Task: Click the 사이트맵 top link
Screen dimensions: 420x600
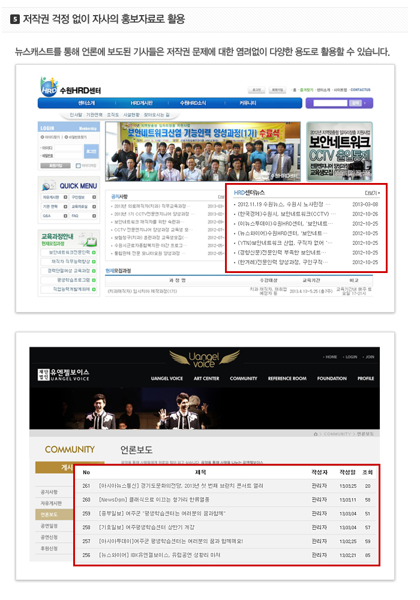Action: pos(340,90)
